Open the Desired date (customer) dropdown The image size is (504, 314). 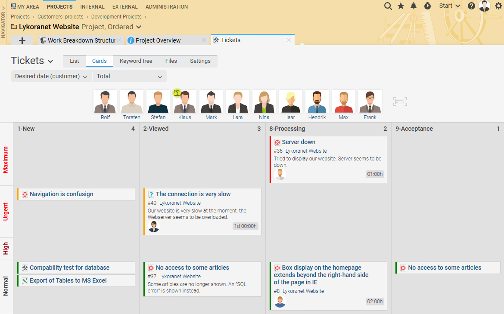[51, 77]
